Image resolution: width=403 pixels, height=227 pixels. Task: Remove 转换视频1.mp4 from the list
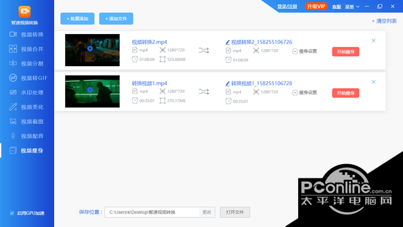(x=374, y=82)
